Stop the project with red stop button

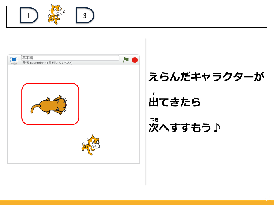(135, 60)
